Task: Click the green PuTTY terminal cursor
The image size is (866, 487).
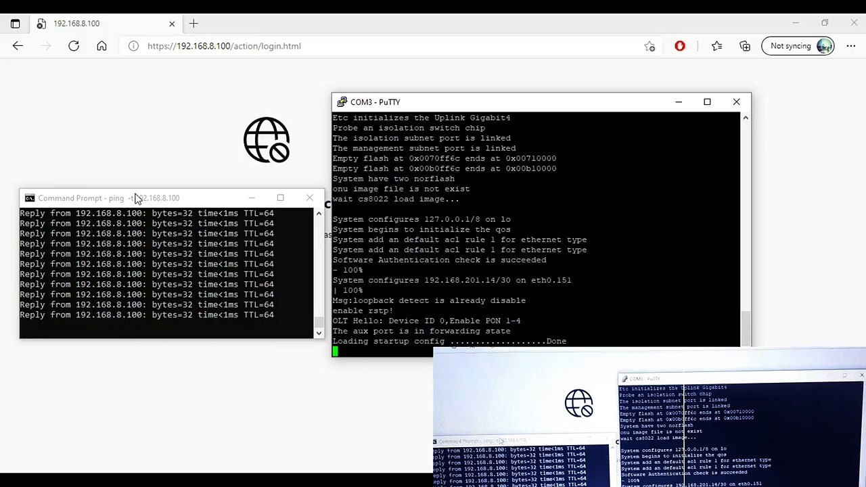Action: coord(335,351)
